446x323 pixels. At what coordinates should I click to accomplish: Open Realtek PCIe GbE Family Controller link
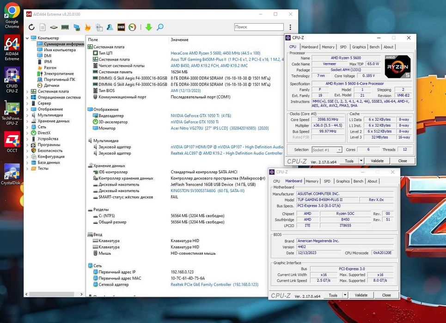[x=214, y=285]
